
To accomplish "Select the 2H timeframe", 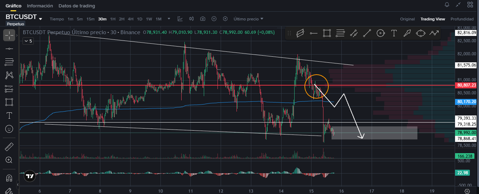I will [x=121, y=19].
